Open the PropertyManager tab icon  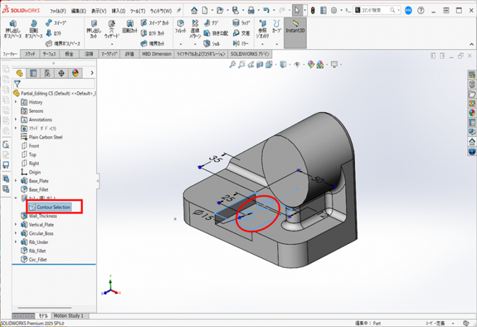tap(34, 74)
